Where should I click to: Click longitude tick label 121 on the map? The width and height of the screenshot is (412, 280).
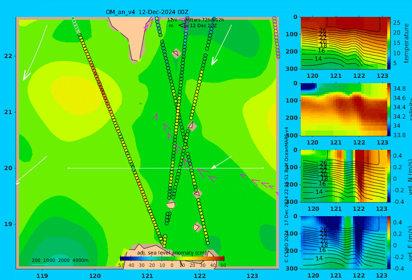pyautogui.click(x=147, y=276)
